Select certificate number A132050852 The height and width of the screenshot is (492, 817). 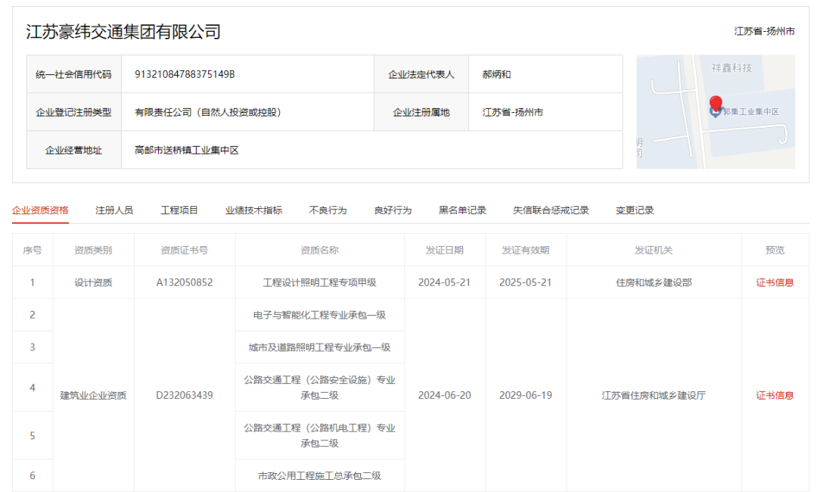tap(185, 282)
